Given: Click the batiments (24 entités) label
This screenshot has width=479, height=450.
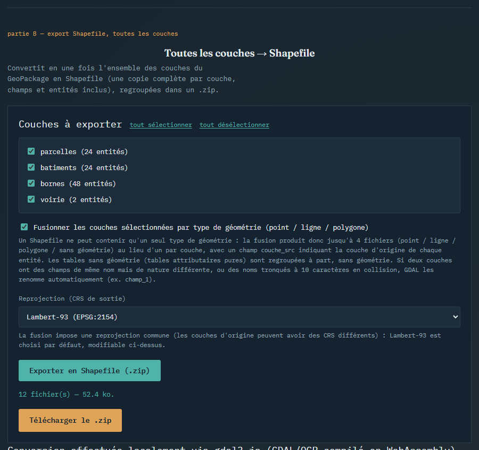Looking at the screenshot, I should click(84, 168).
